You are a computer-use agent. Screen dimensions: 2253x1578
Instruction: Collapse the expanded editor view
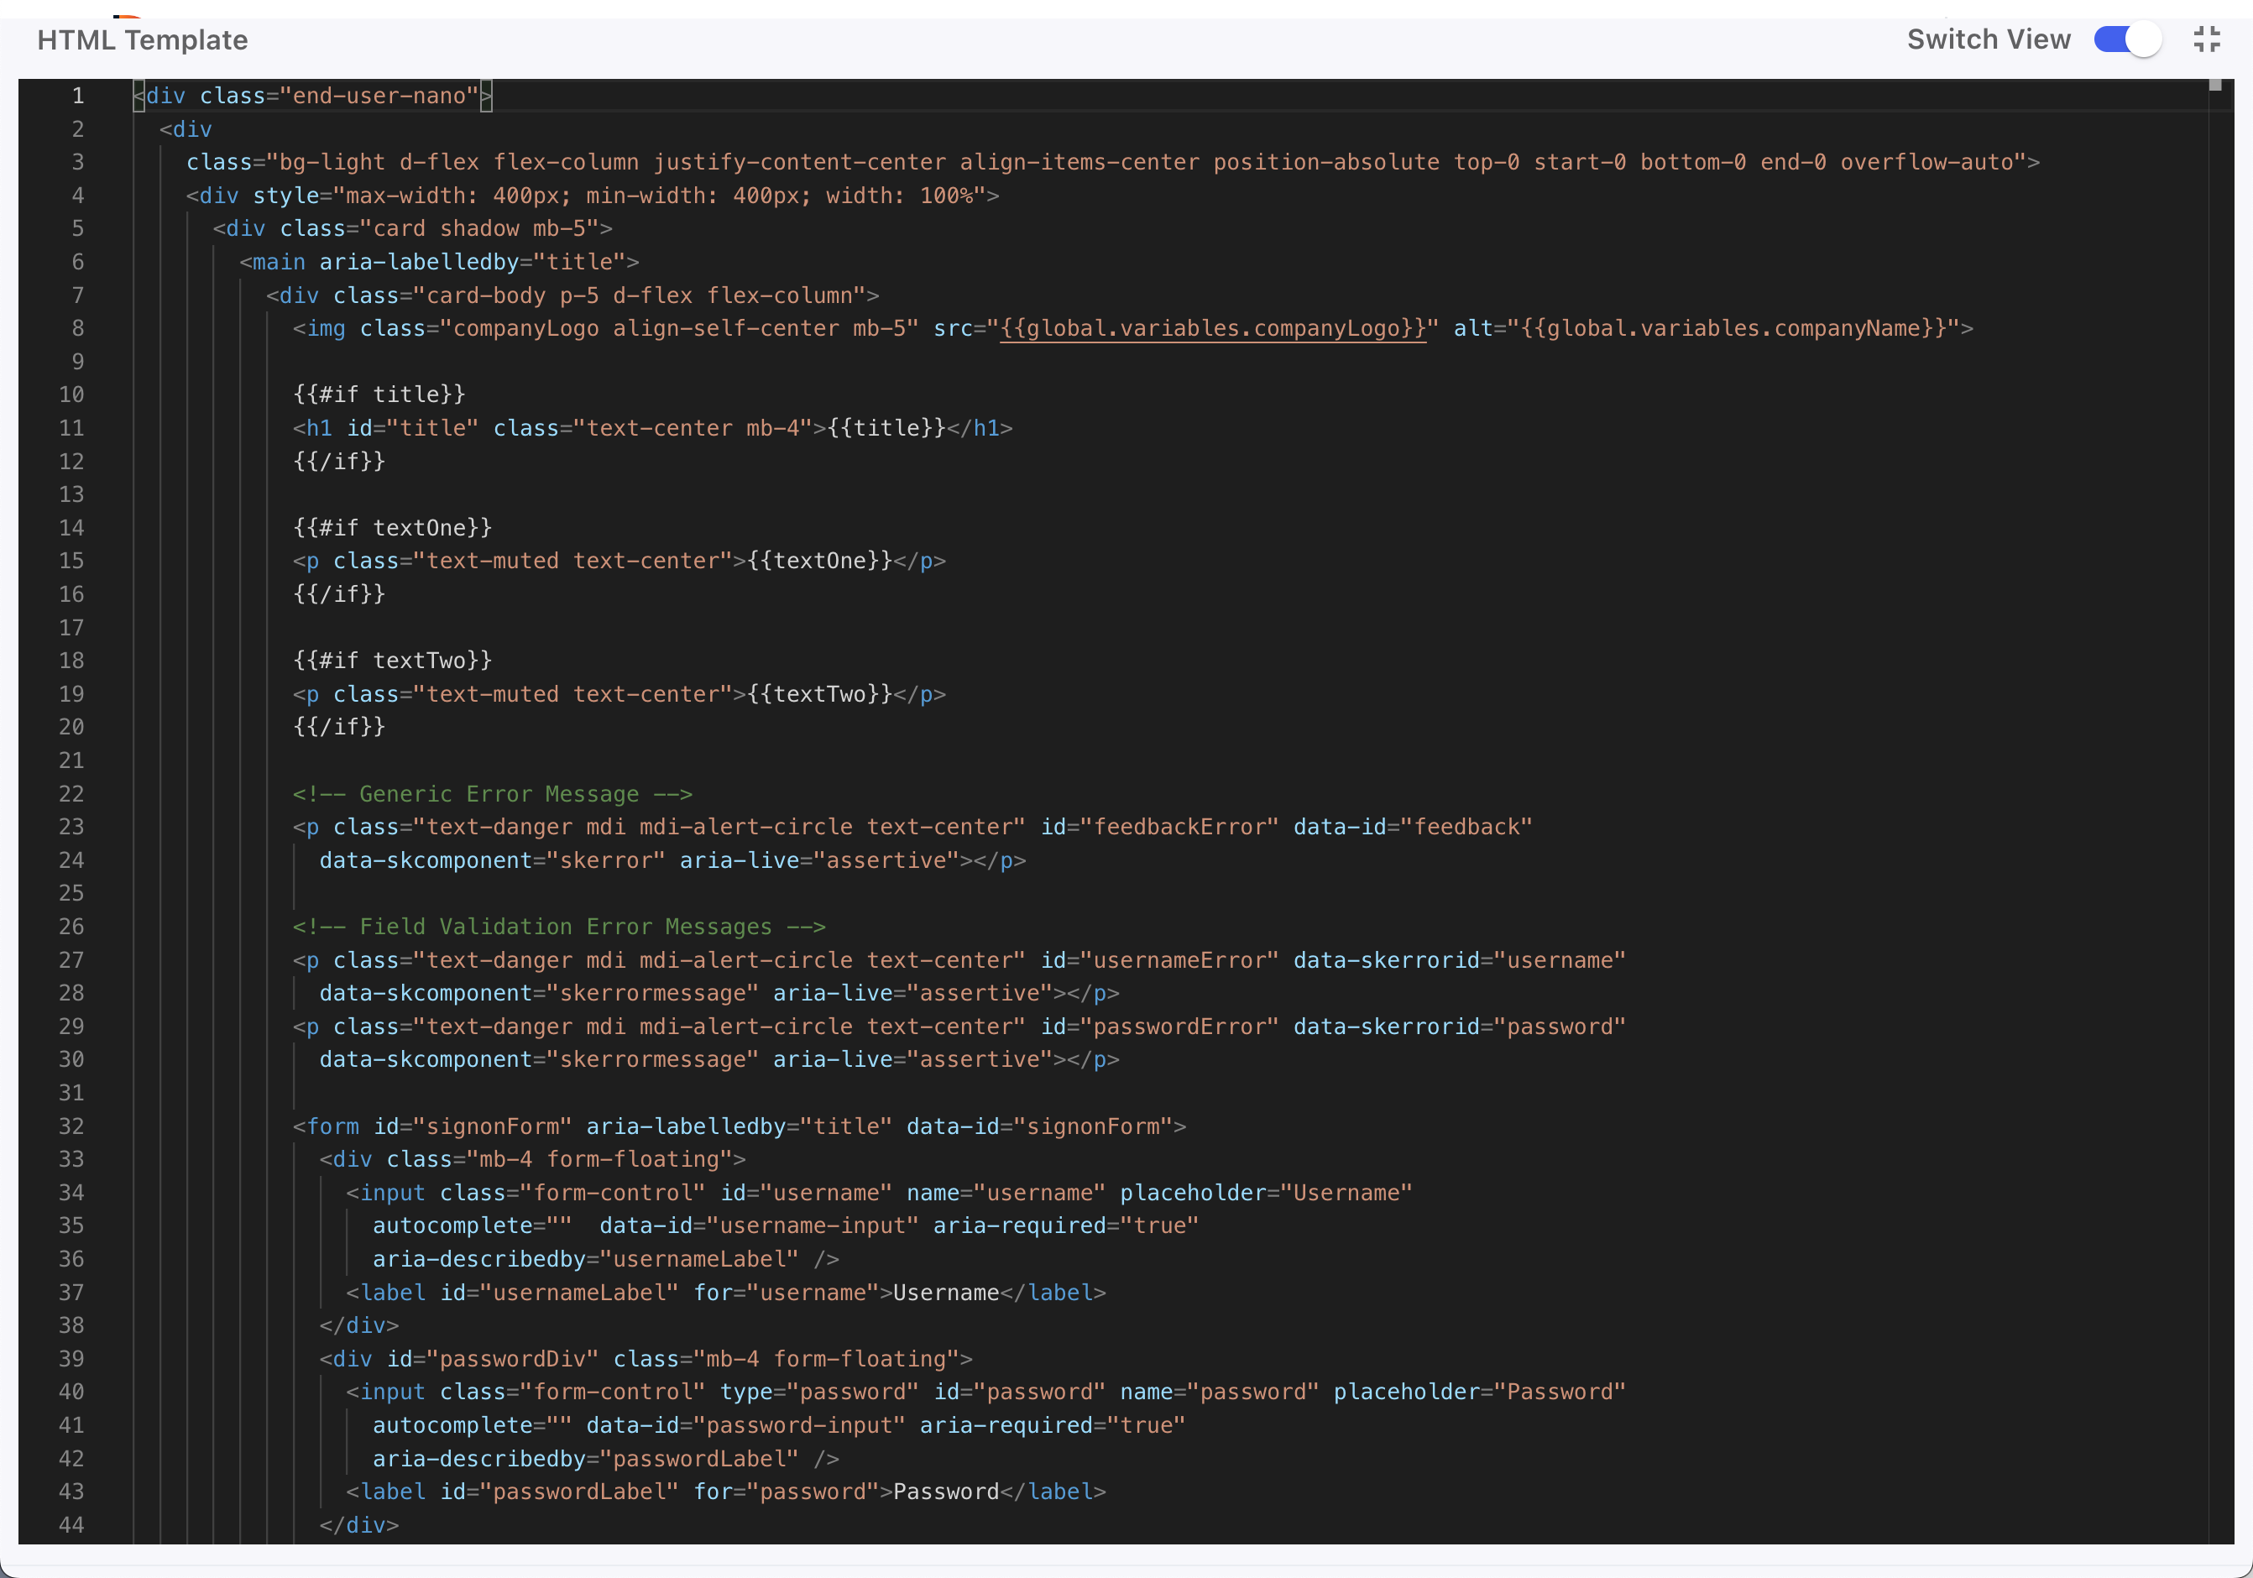[x=2207, y=39]
